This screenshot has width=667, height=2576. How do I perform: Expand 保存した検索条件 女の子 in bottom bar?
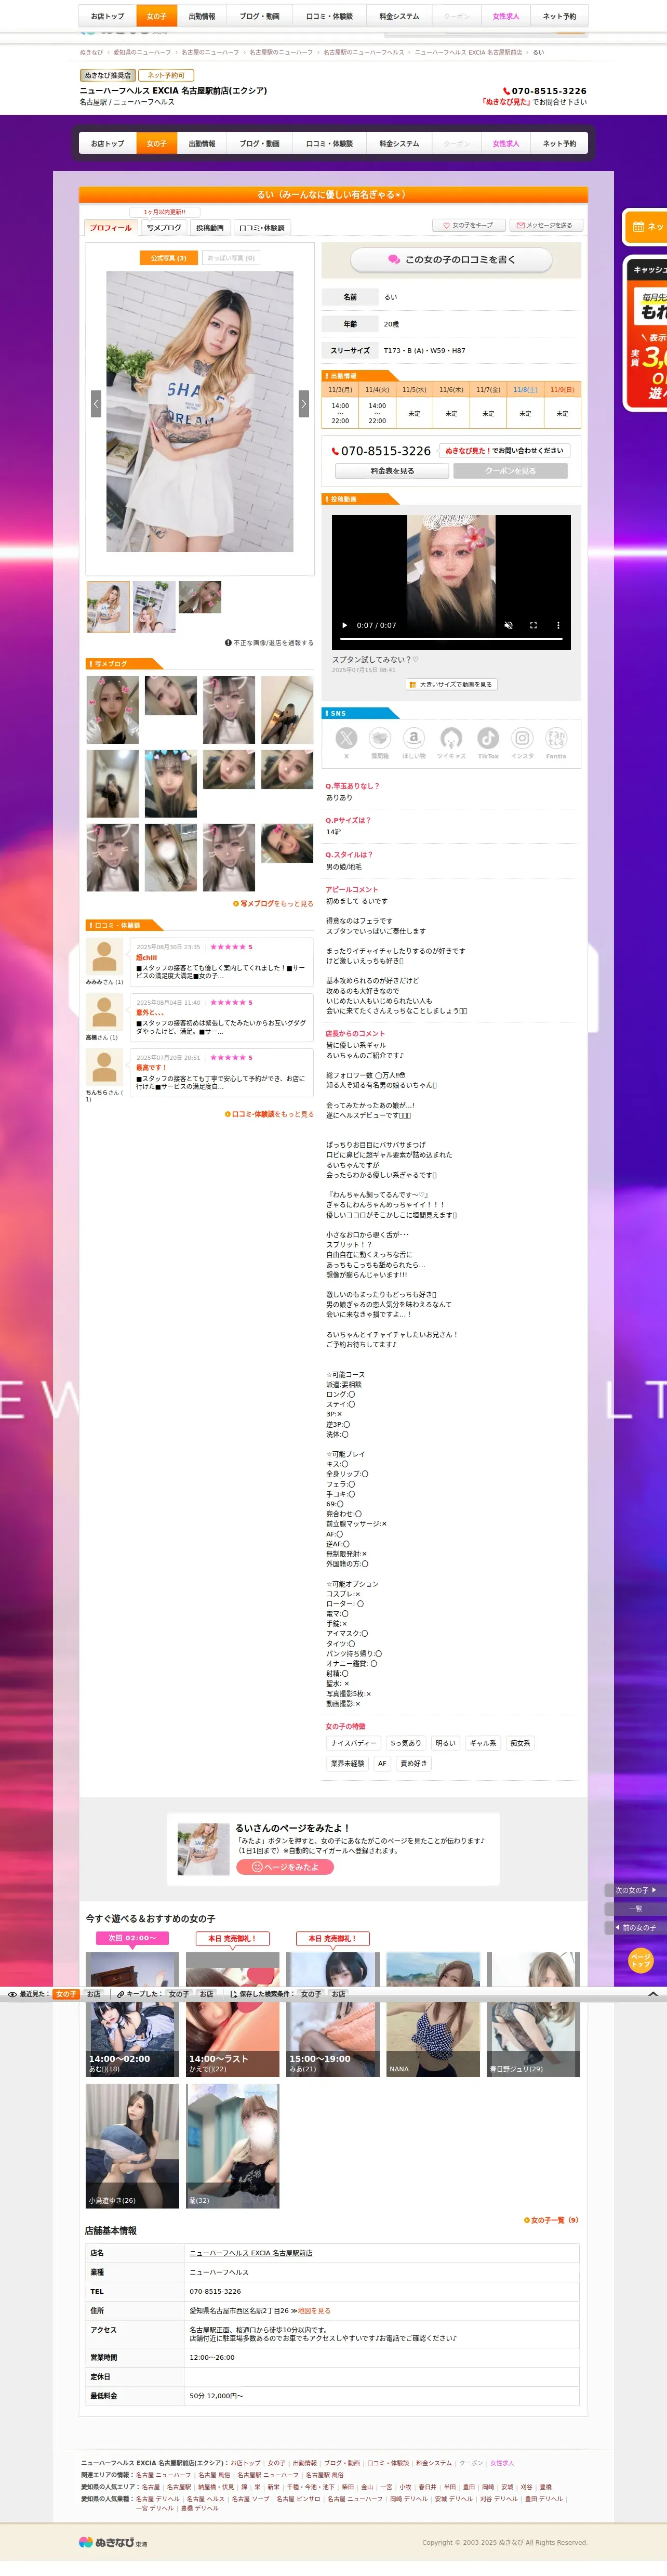coord(311,1994)
